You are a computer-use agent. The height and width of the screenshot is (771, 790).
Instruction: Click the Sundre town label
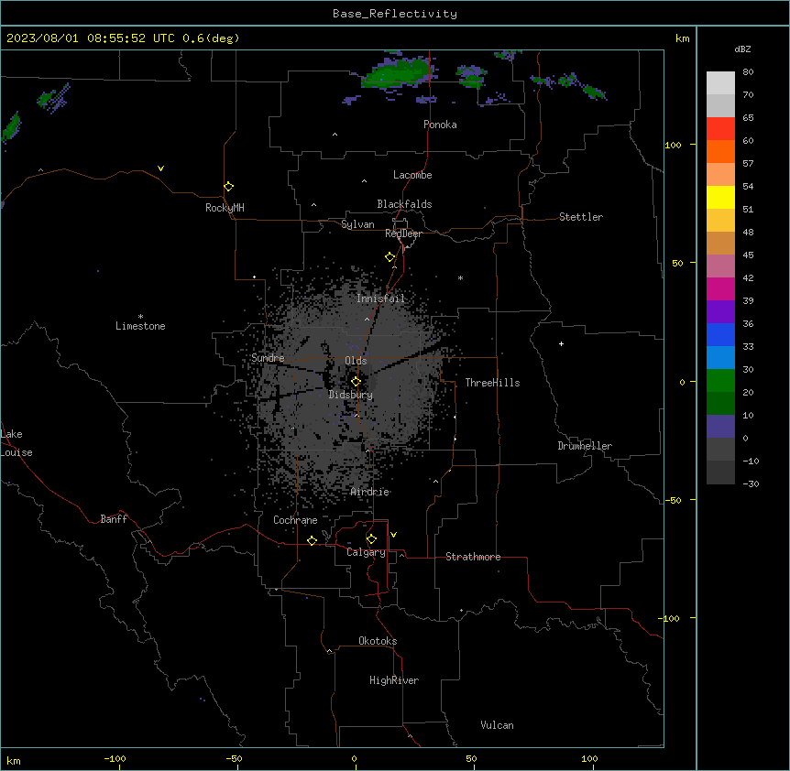coord(268,358)
